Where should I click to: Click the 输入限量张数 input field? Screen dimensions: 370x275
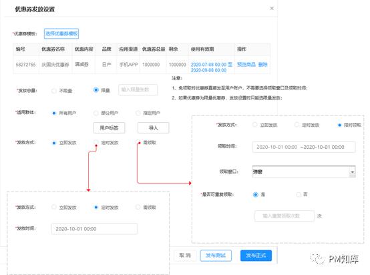point(138,89)
